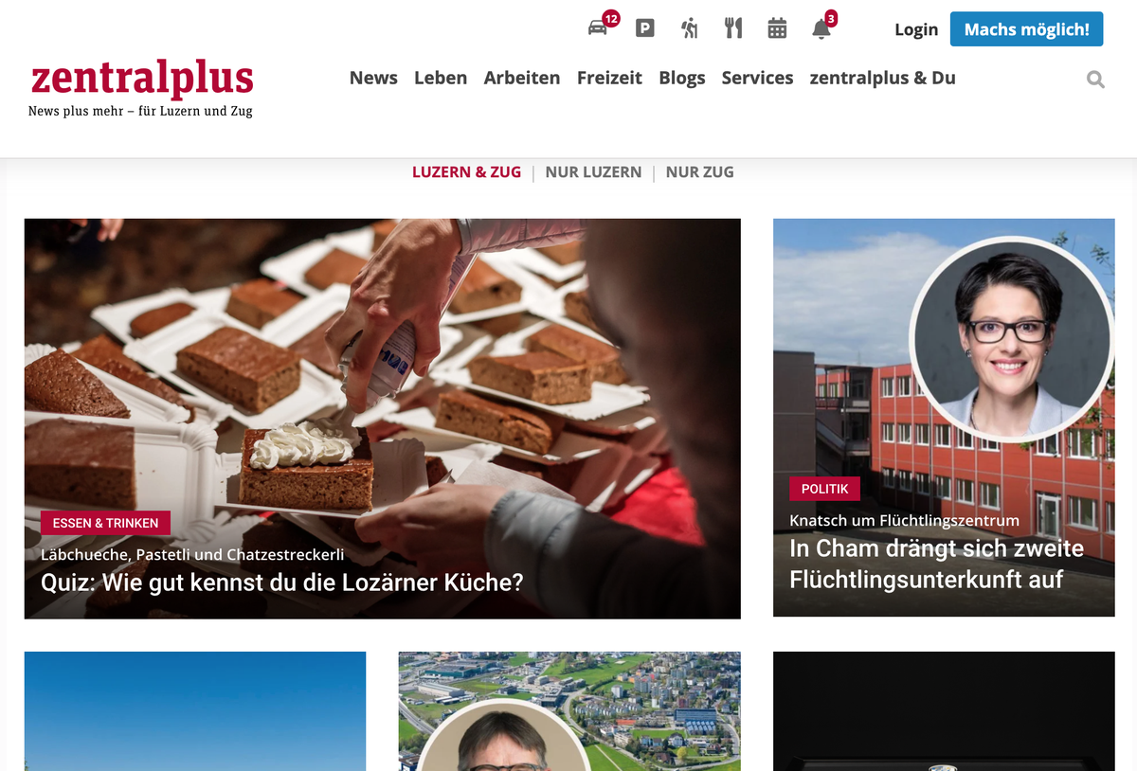Click the Login link
Screen dimensions: 1137x771
(x=916, y=29)
